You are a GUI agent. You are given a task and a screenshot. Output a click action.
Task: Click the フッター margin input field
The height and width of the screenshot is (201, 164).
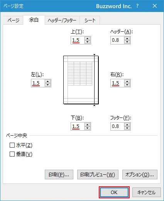[118, 126]
